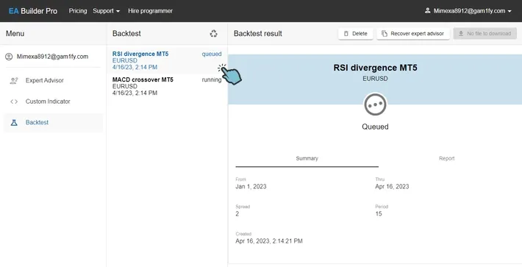Click the copy icon in Recover expert advisor
This screenshot has width=522, height=267.
click(385, 34)
